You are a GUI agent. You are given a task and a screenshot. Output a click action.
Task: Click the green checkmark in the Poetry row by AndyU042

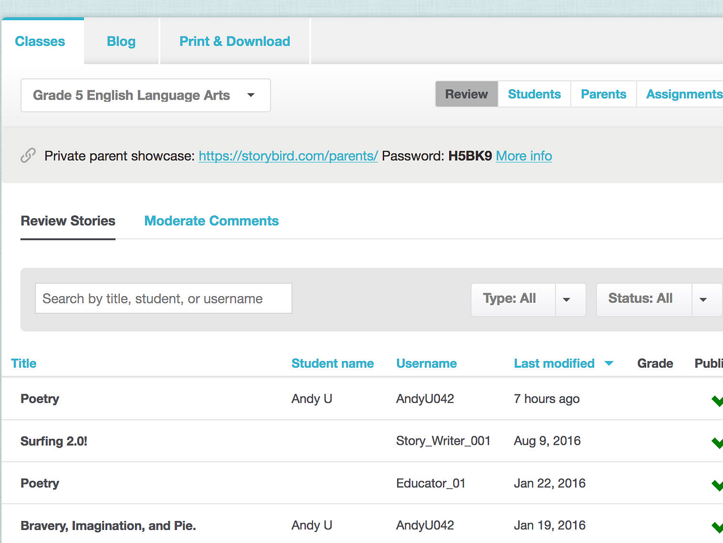717,401
